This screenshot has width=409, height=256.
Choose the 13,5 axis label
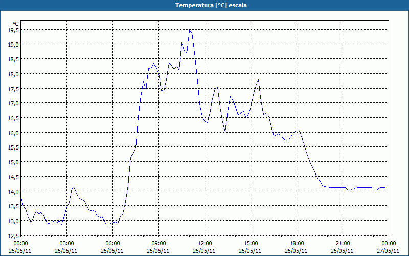pyautogui.click(x=14, y=207)
